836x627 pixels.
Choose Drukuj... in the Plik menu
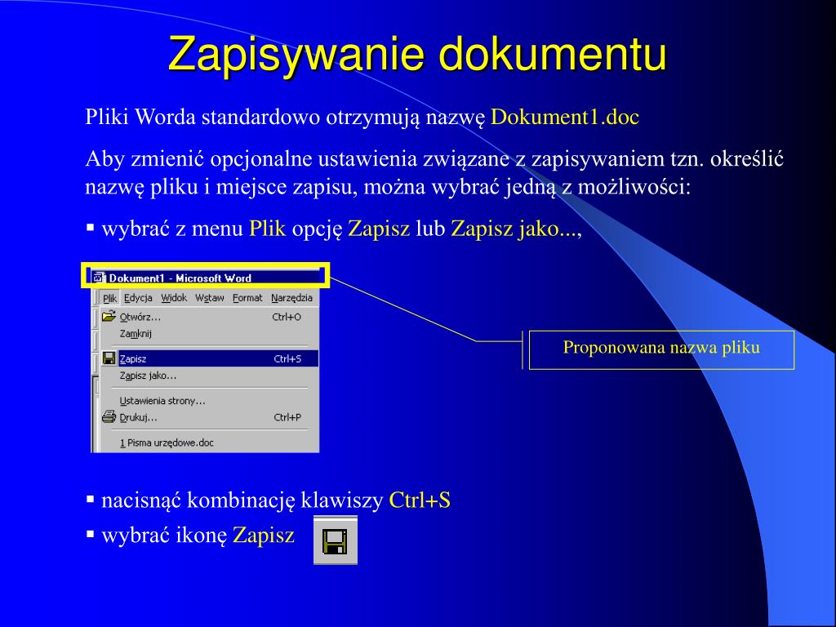click(210, 417)
